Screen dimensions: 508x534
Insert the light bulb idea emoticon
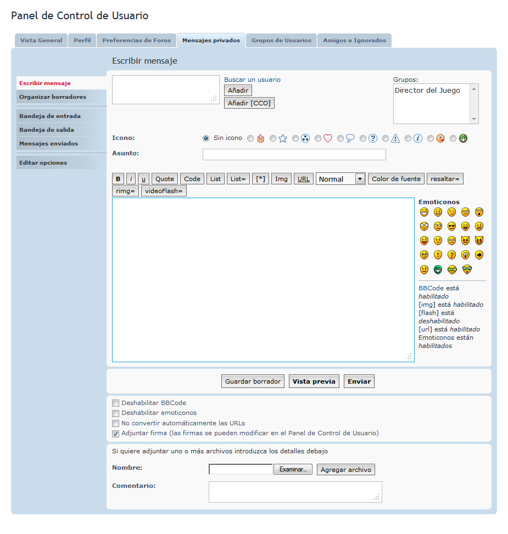click(x=465, y=255)
